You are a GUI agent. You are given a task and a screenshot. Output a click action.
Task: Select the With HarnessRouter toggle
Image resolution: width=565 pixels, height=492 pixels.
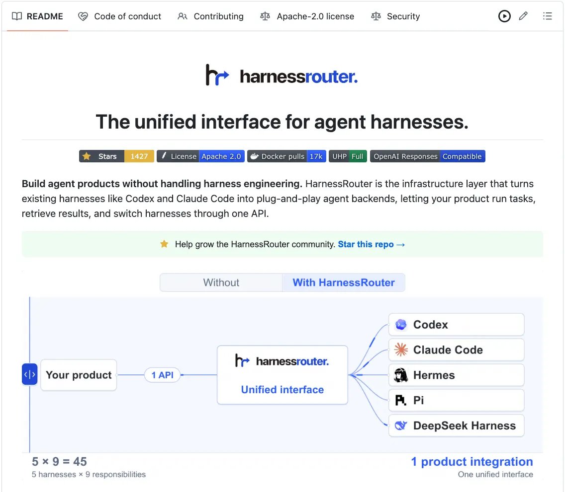pyautogui.click(x=344, y=282)
